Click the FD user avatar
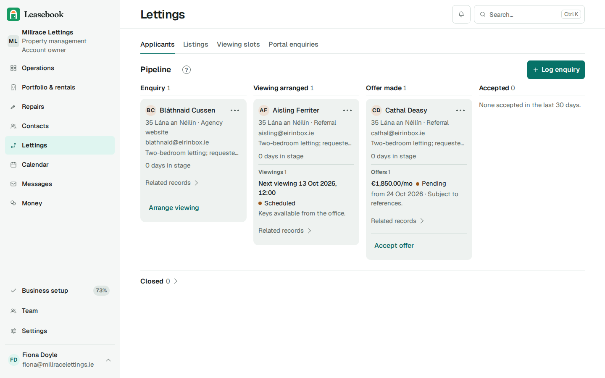The height and width of the screenshot is (378, 605). point(14,360)
